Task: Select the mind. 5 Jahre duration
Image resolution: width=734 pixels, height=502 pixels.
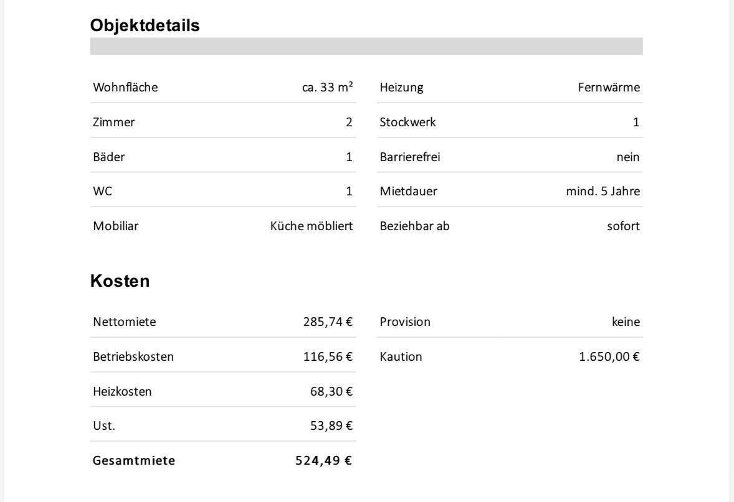Action: click(603, 191)
